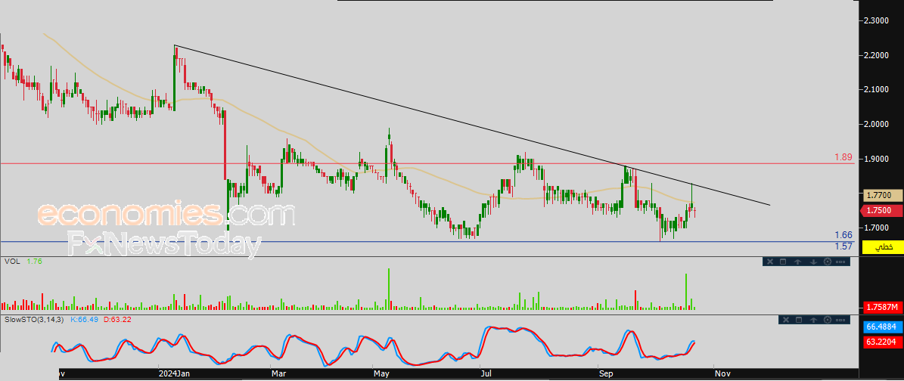Viewport: 904px width, 381px height.
Task: Open SlowSTO panel more options dots
Action: click(840, 320)
